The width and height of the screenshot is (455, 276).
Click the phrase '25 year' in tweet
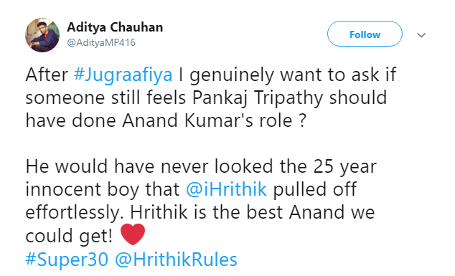point(345,167)
